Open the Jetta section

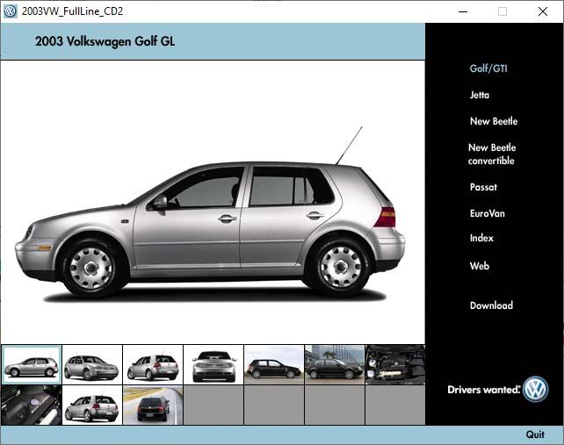point(480,95)
